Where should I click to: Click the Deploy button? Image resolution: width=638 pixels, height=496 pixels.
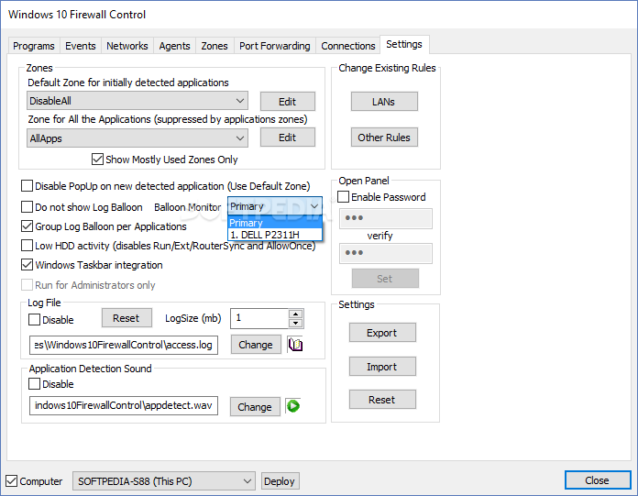(280, 481)
